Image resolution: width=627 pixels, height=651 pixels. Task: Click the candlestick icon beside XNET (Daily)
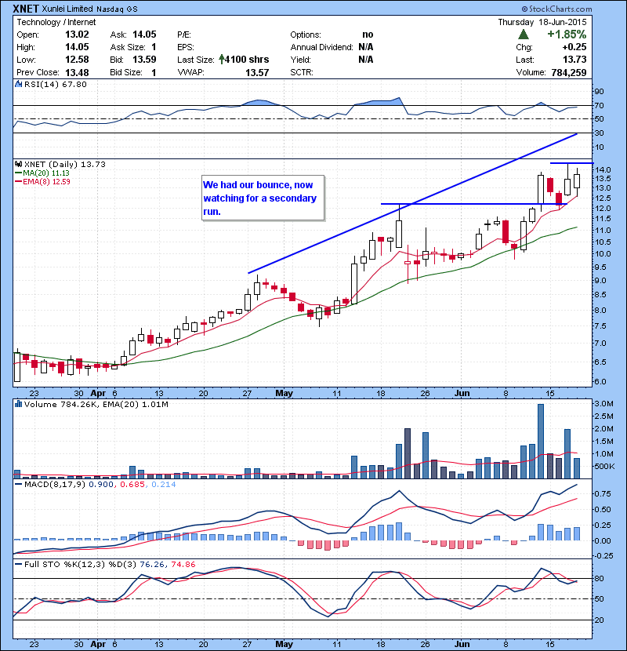click(x=19, y=164)
